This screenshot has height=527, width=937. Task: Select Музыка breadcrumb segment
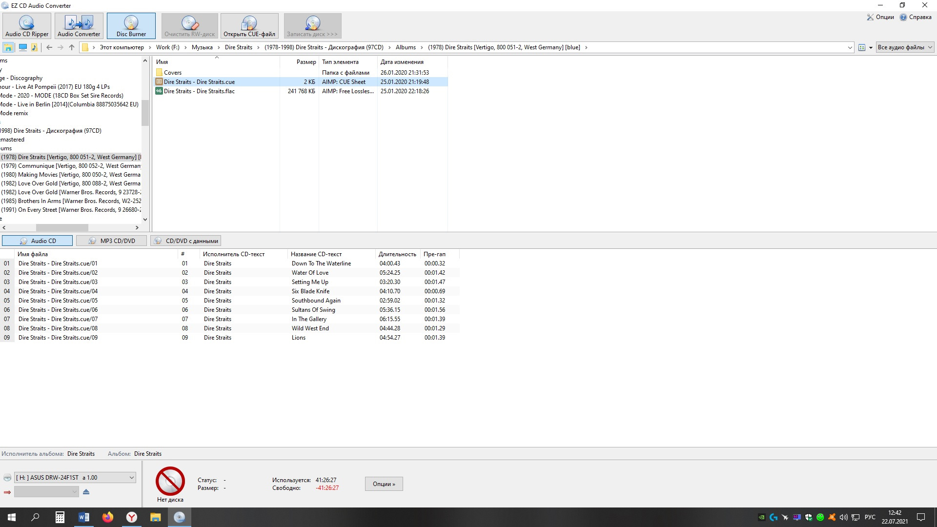coord(202,47)
